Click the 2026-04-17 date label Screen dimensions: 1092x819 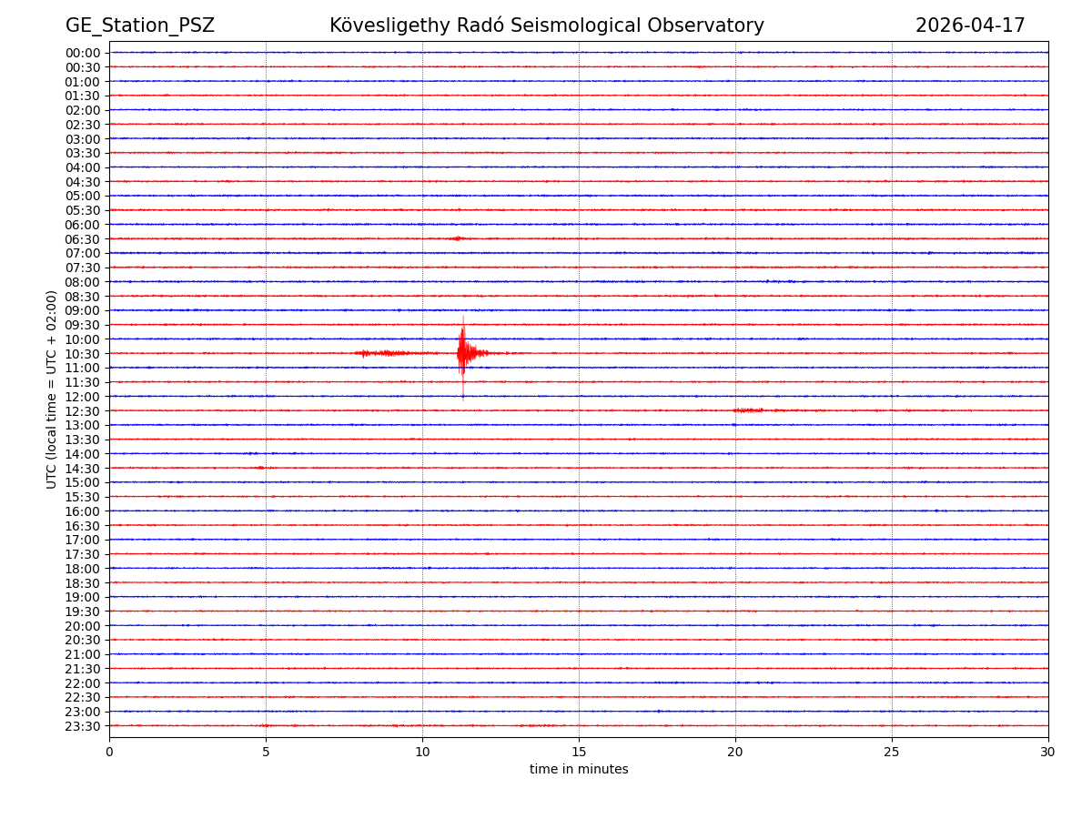coord(969,26)
